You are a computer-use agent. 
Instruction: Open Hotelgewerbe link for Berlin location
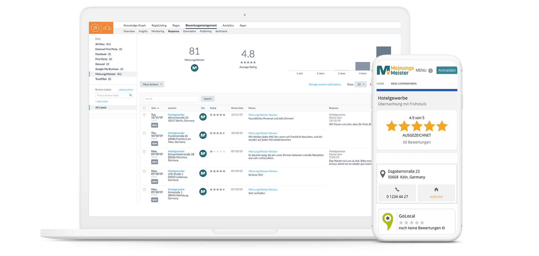pos(176,115)
